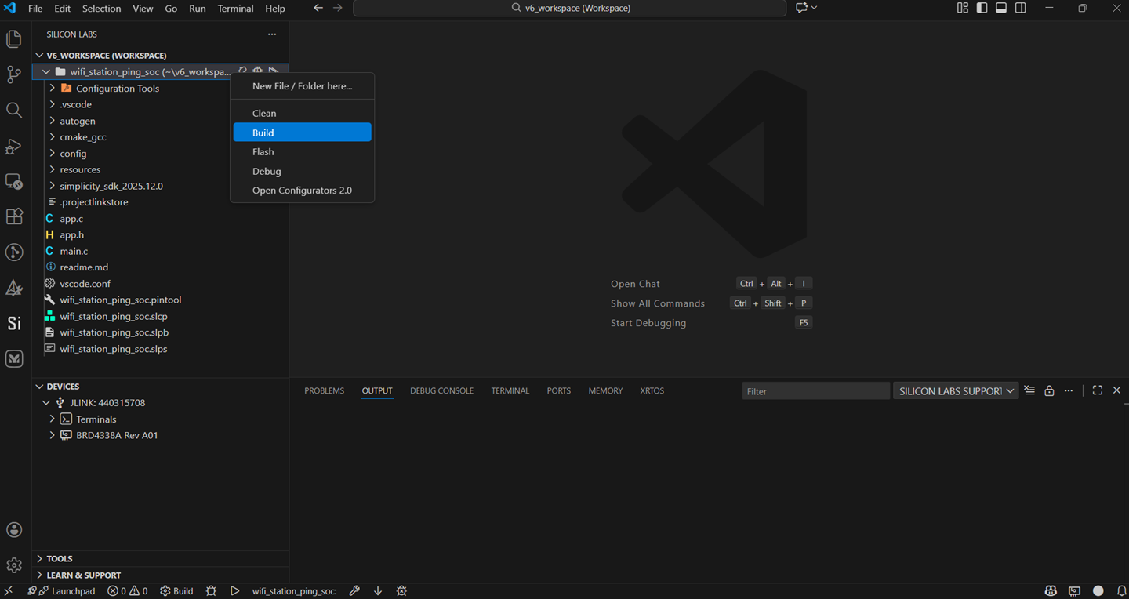Switch to the TERMINAL tab
The width and height of the screenshot is (1129, 599).
[510, 390]
